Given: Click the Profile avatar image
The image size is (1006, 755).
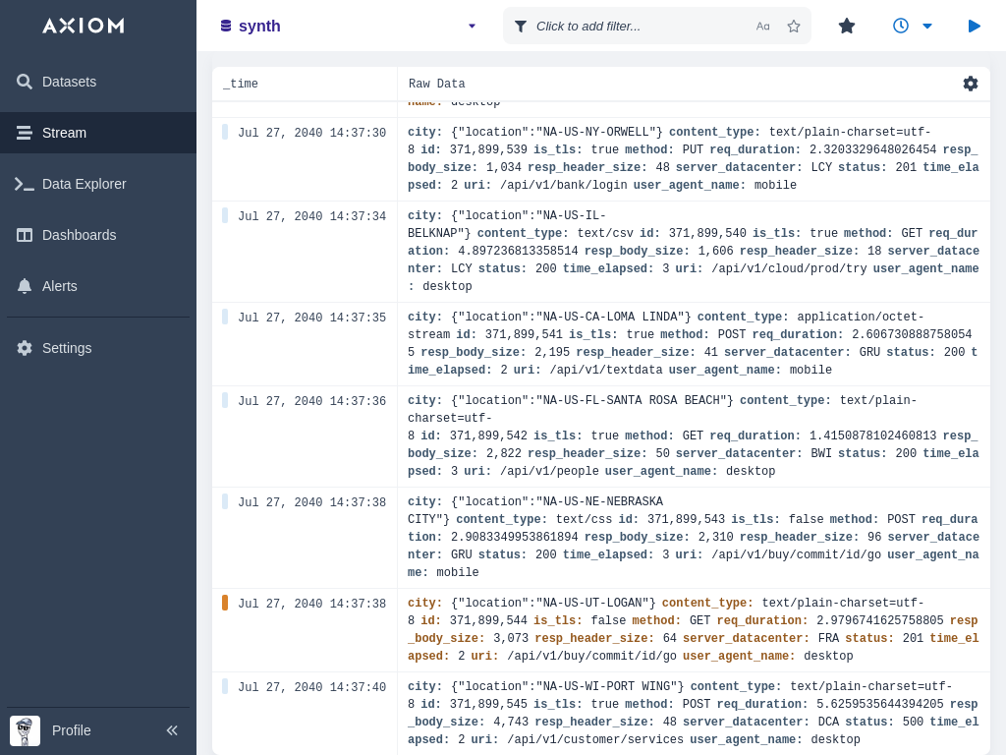Looking at the screenshot, I should click(26, 730).
